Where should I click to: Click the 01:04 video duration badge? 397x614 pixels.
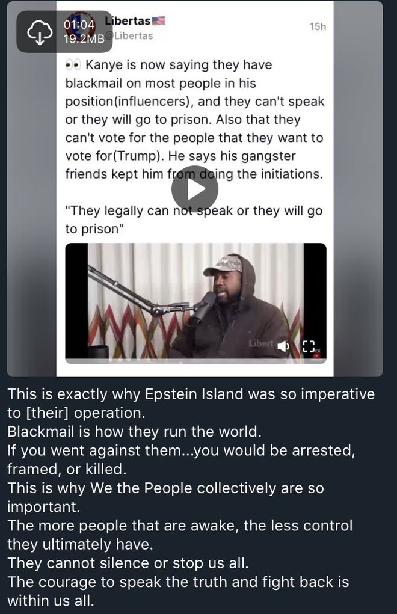(79, 25)
